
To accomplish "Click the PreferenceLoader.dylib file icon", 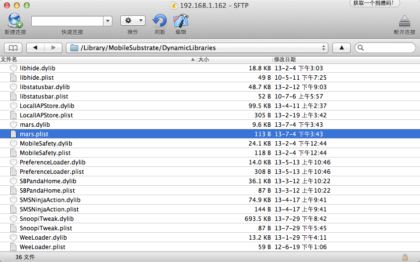I will [x=13, y=162].
